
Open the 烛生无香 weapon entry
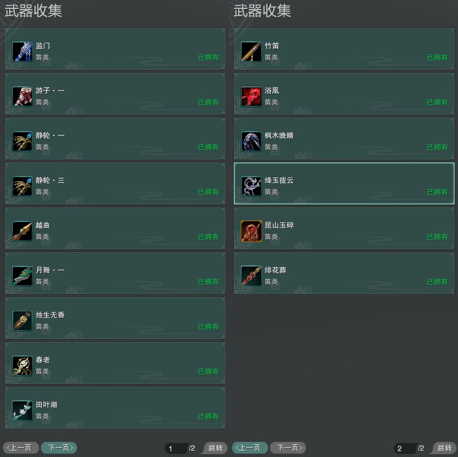(115, 318)
